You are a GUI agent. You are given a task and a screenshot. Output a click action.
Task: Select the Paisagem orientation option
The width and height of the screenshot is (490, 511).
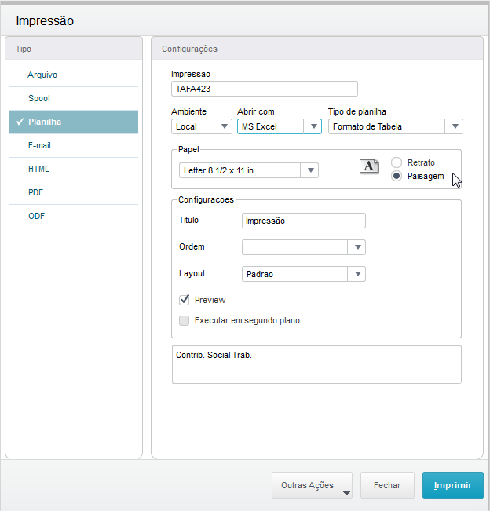click(x=397, y=176)
